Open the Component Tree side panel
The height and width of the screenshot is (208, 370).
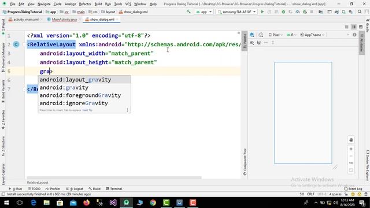click(x=245, y=162)
